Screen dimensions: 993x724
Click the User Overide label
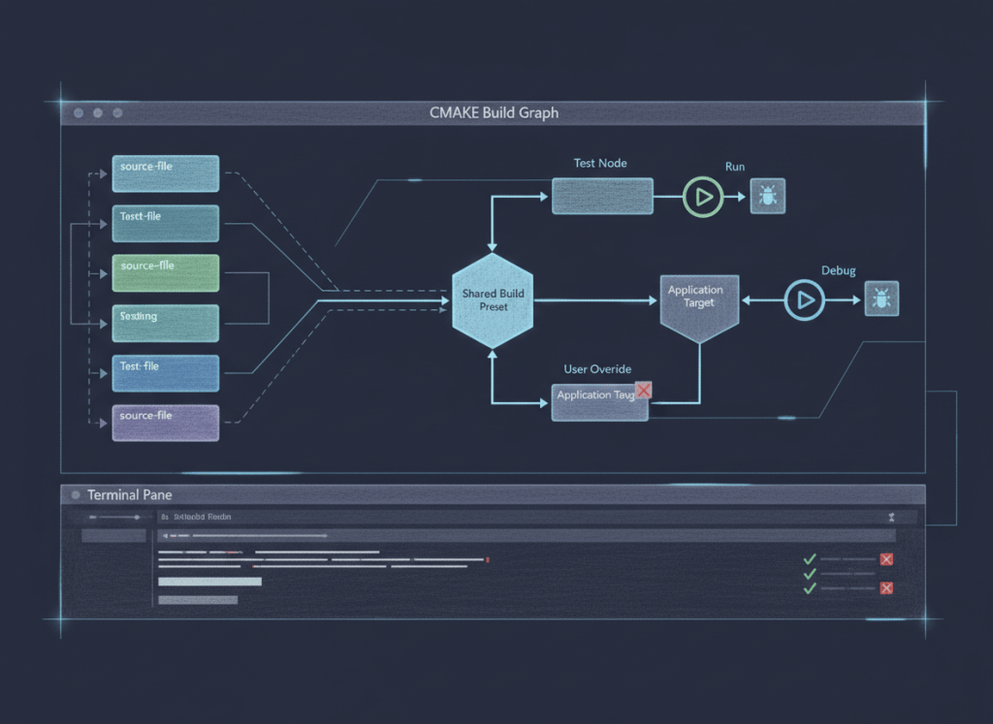[597, 369]
